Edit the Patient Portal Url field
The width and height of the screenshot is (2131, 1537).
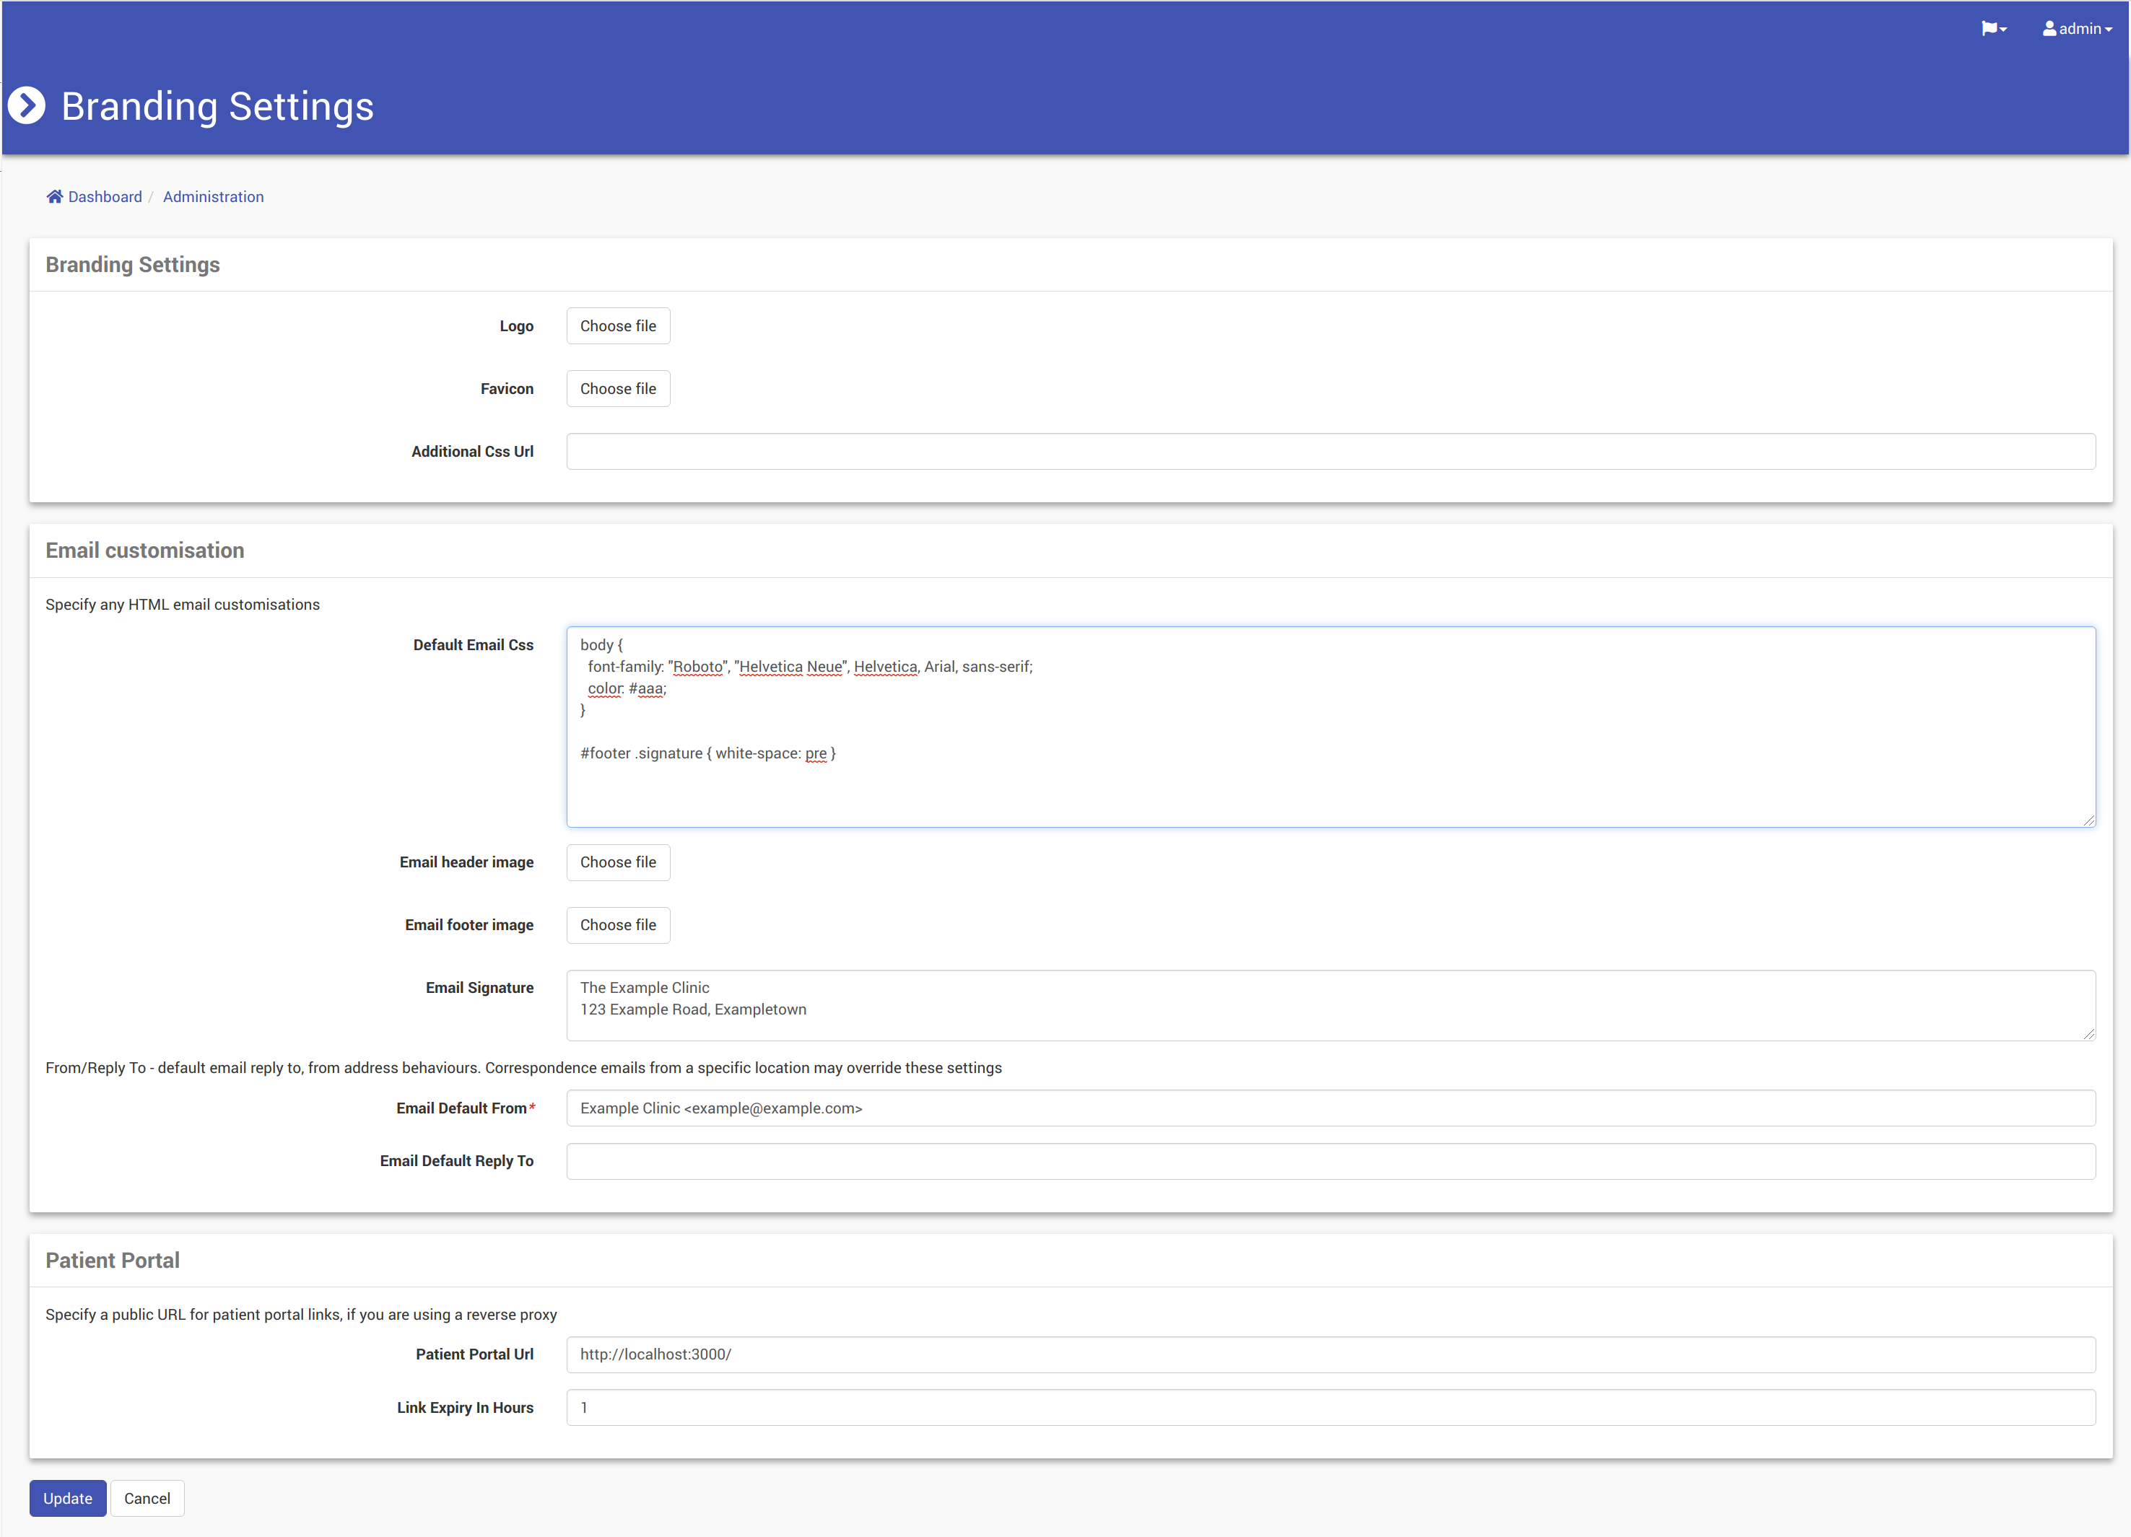[x=1330, y=1354]
